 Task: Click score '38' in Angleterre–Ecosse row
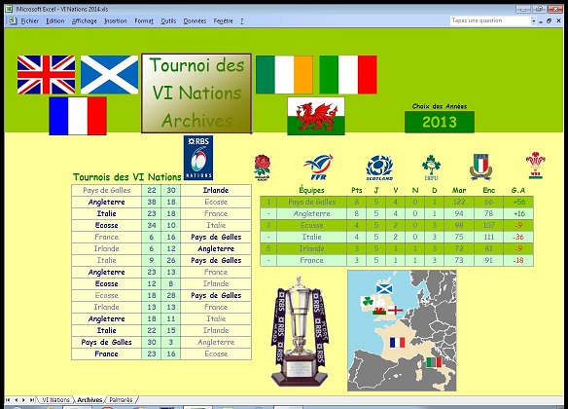(152, 202)
